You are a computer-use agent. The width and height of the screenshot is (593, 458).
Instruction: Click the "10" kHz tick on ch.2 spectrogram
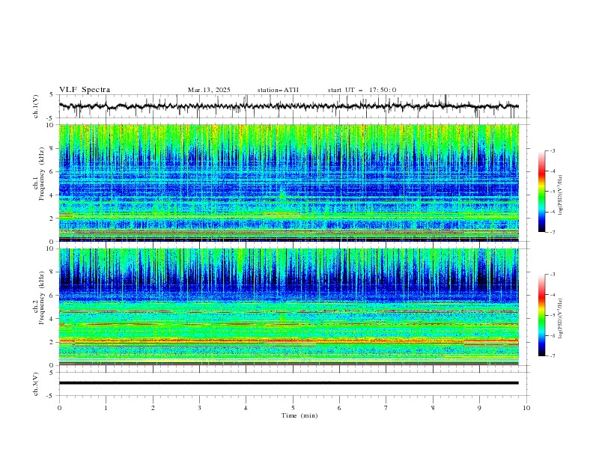click(51, 248)
